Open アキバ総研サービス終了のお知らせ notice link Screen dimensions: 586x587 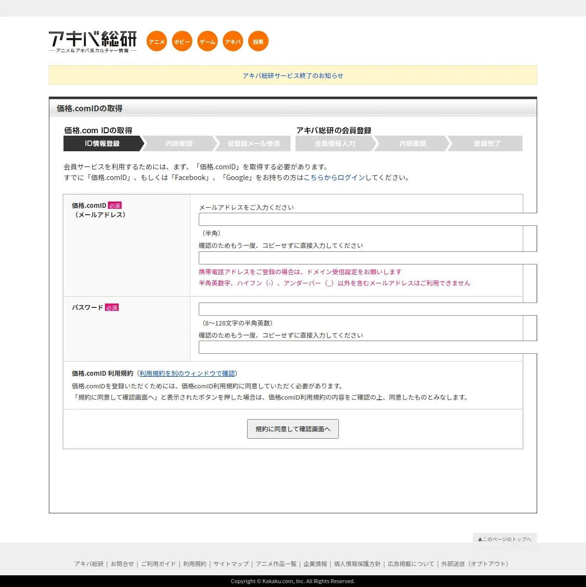293,76
